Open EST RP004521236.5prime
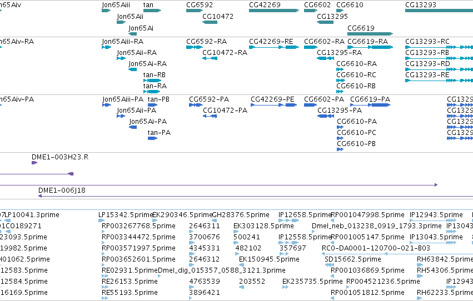The image size is (473, 301). click(x=383, y=282)
